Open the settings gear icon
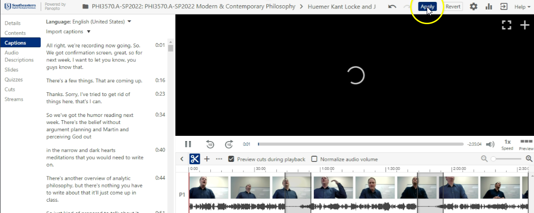534x213 pixels. click(473, 7)
